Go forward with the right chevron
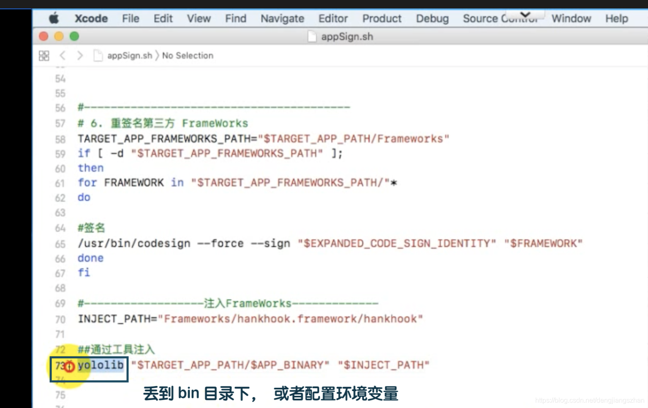Image resolution: width=648 pixels, height=408 pixels. click(80, 55)
